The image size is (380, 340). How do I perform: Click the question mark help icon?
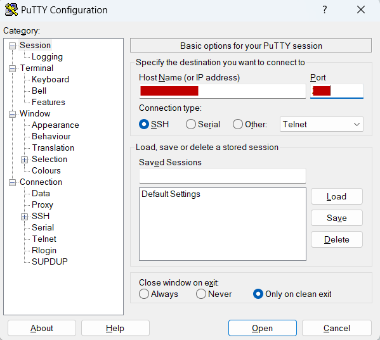[325, 10]
